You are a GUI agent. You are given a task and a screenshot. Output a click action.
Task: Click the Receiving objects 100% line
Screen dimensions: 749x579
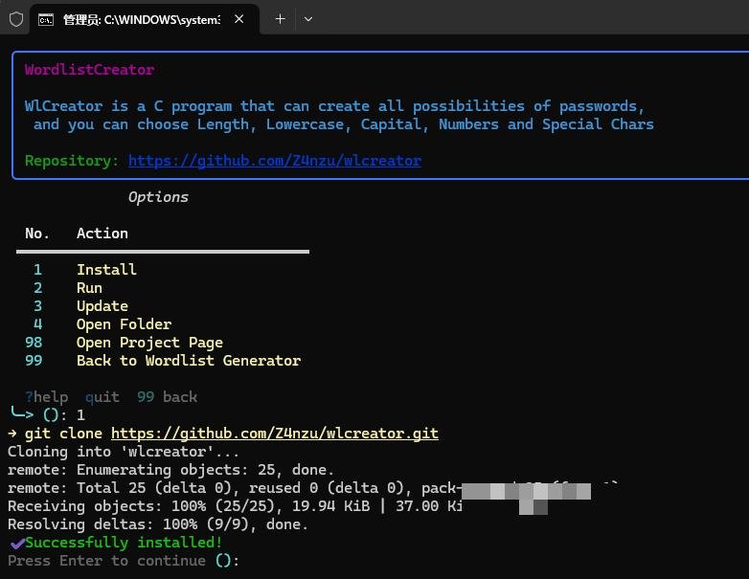pos(235,506)
